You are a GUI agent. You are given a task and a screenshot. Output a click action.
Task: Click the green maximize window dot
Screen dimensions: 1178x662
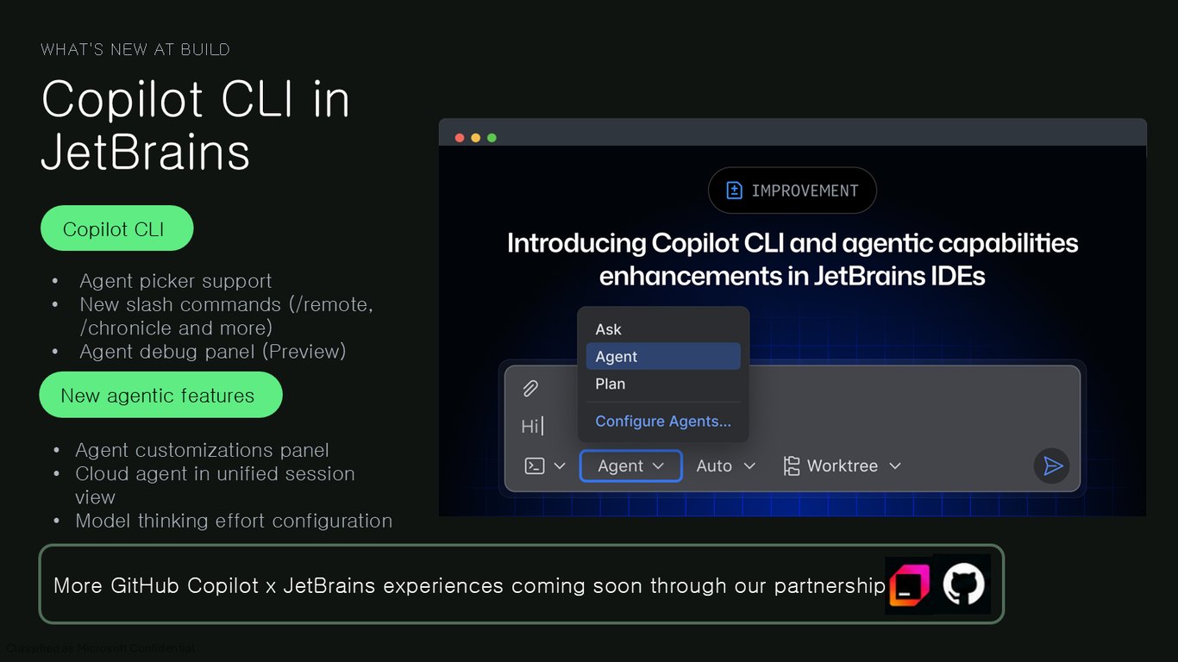pos(492,138)
